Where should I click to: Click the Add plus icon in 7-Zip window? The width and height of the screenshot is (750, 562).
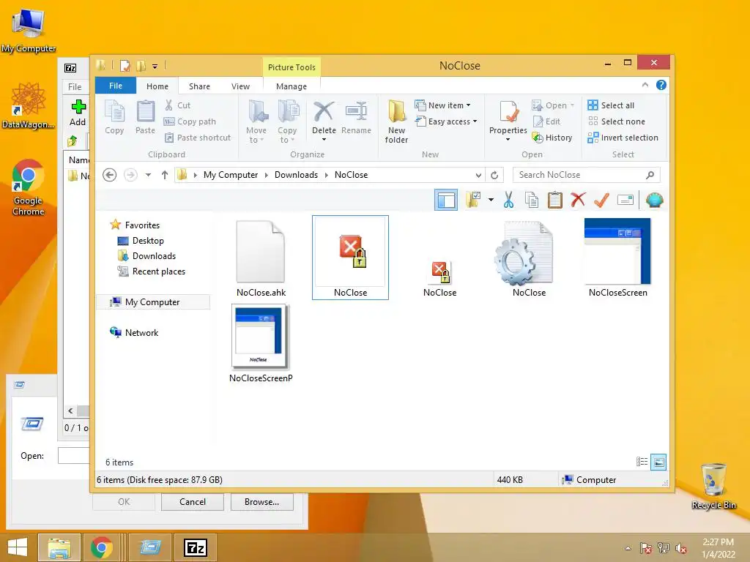click(x=78, y=113)
